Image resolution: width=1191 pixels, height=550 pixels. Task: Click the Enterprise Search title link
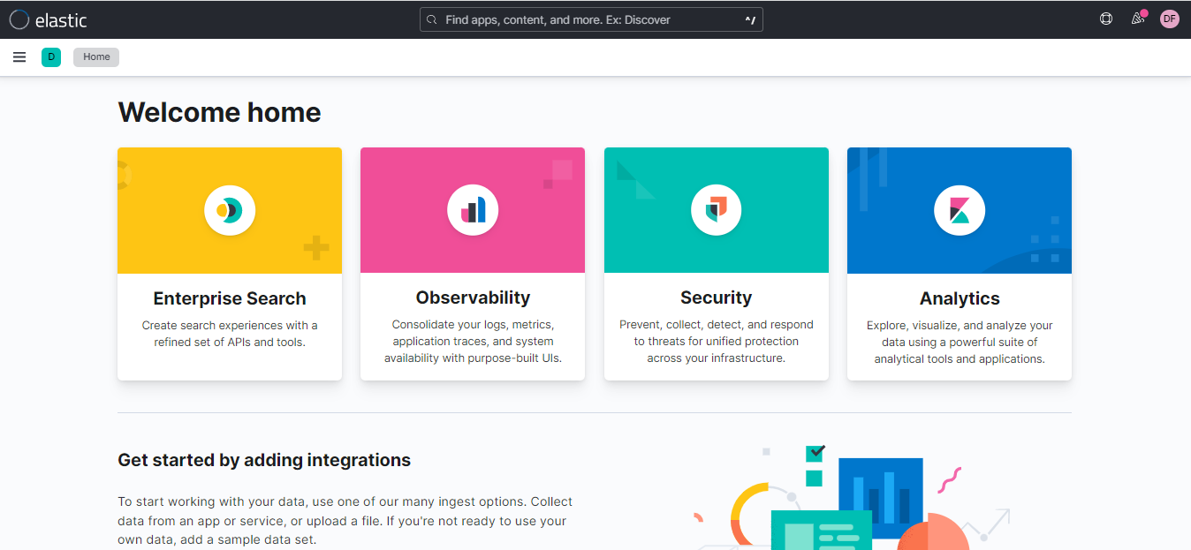coord(229,298)
